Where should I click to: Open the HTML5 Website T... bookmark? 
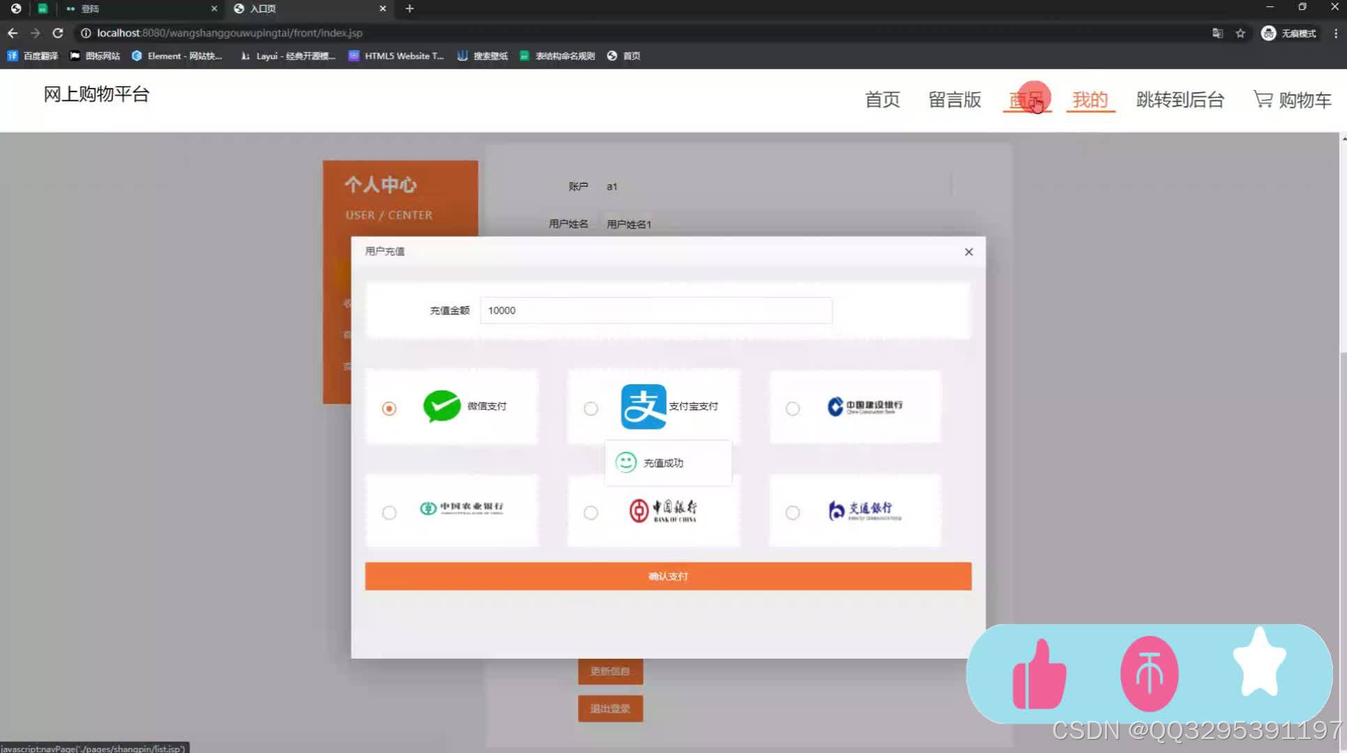point(396,56)
